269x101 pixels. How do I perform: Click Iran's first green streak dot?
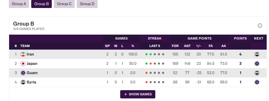pos(146,54)
